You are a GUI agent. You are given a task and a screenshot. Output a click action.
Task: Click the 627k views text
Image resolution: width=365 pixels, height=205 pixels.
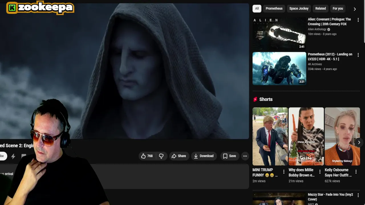332,181
